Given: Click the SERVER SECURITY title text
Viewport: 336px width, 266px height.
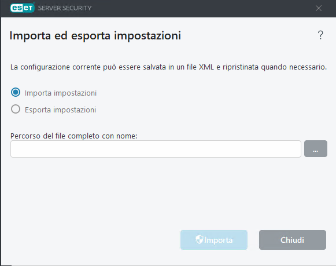Looking at the screenshot, I should click(65, 8).
